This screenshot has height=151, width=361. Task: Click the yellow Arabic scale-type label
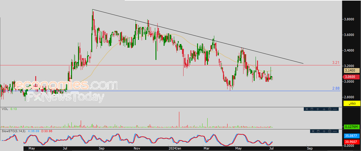point(352,103)
